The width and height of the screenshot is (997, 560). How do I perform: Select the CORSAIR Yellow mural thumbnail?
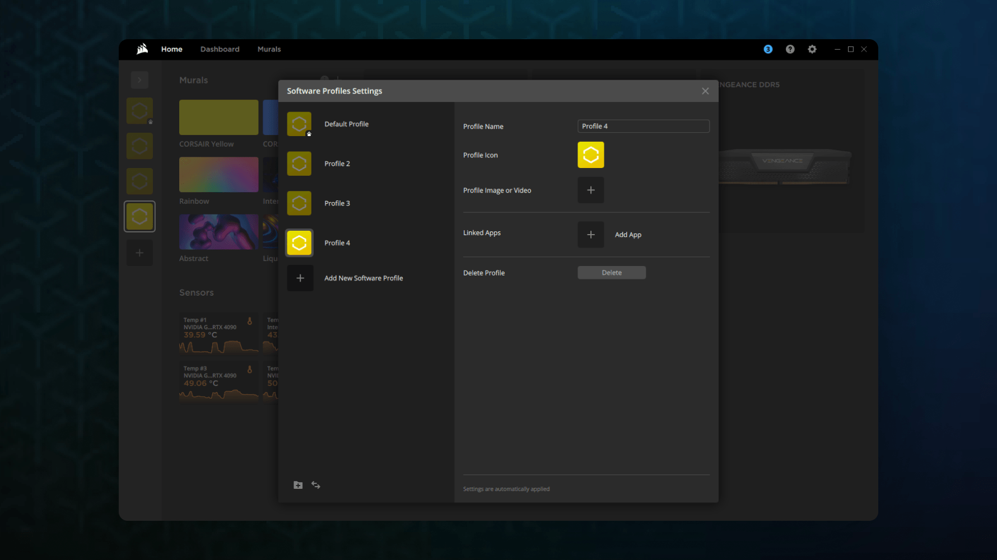tap(218, 117)
